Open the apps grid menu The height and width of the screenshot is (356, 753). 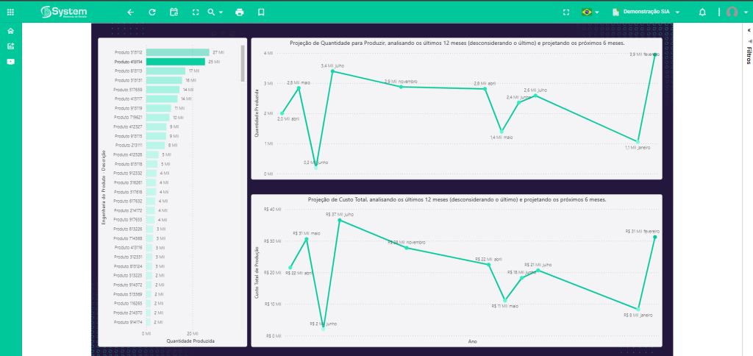pos(10,12)
